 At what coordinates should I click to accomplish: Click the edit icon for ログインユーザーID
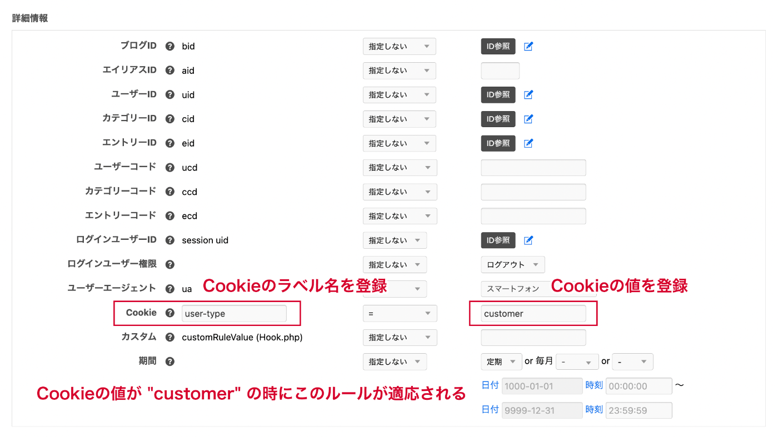(528, 240)
